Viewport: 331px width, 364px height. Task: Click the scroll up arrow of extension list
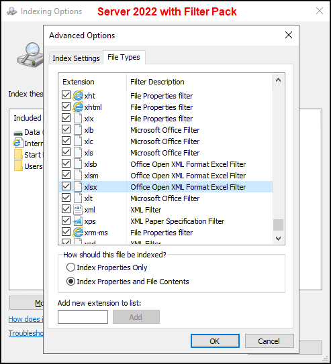[278, 80]
